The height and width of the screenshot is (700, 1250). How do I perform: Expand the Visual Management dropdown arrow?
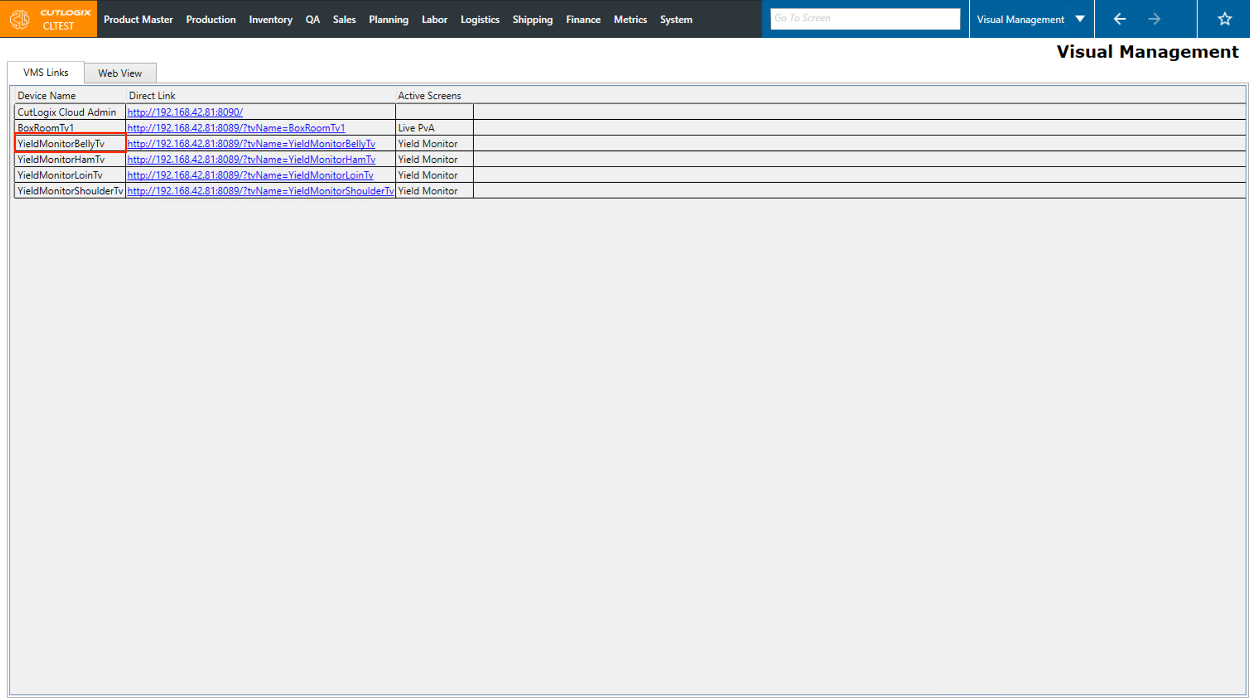[x=1080, y=19]
